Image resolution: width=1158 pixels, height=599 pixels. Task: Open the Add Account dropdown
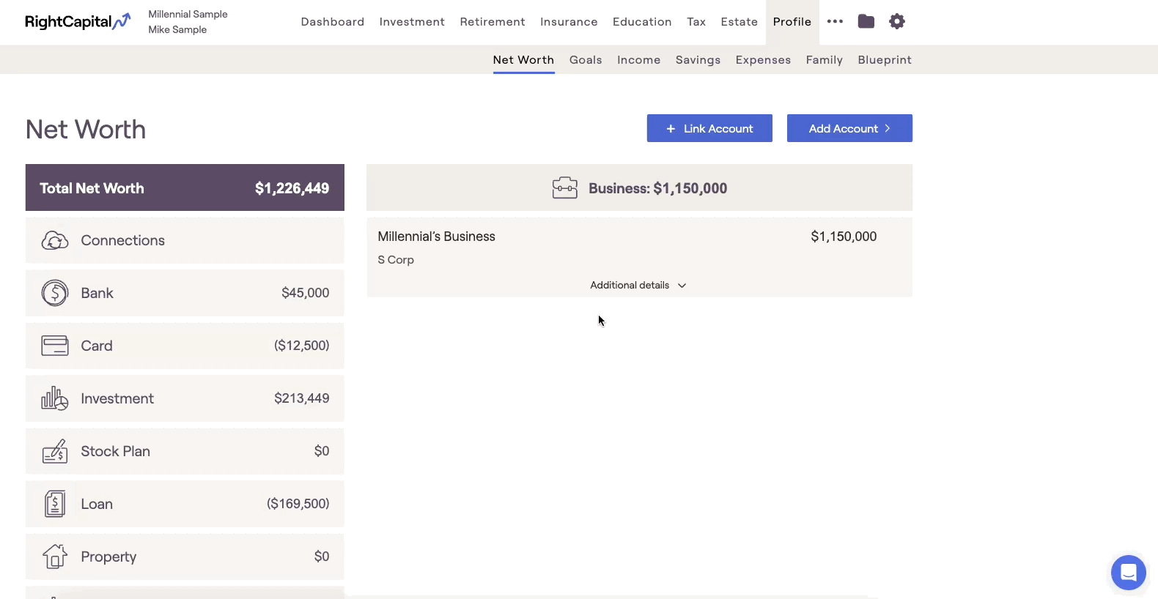[x=849, y=128]
